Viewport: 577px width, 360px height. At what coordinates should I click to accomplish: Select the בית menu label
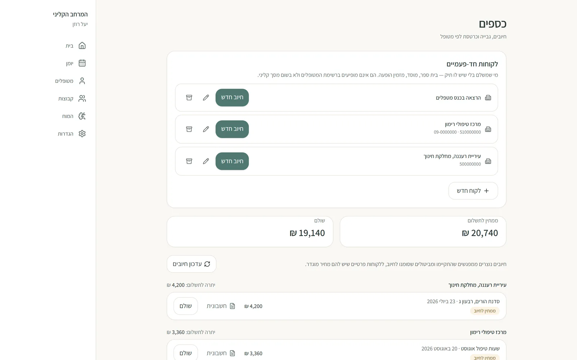[69, 46]
